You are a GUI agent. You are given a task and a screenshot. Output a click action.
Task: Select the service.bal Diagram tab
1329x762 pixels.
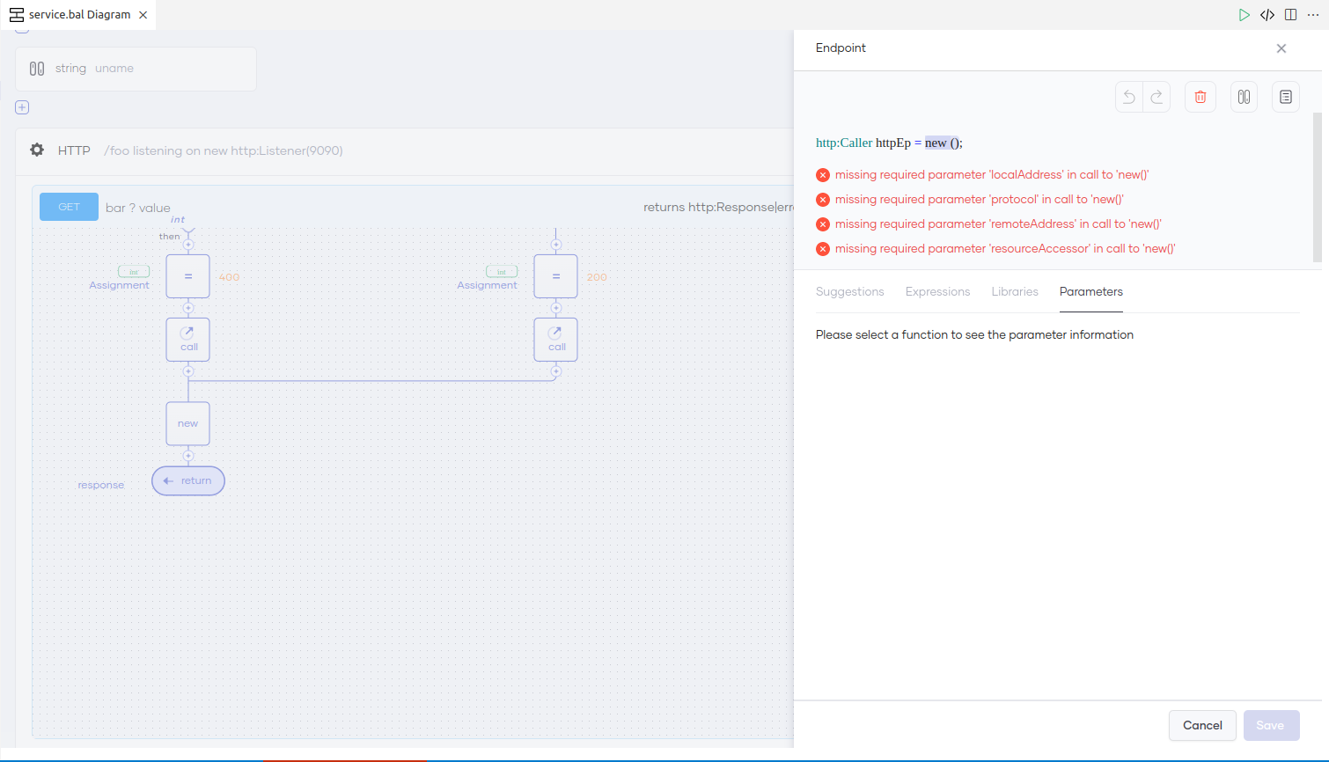[x=78, y=15]
